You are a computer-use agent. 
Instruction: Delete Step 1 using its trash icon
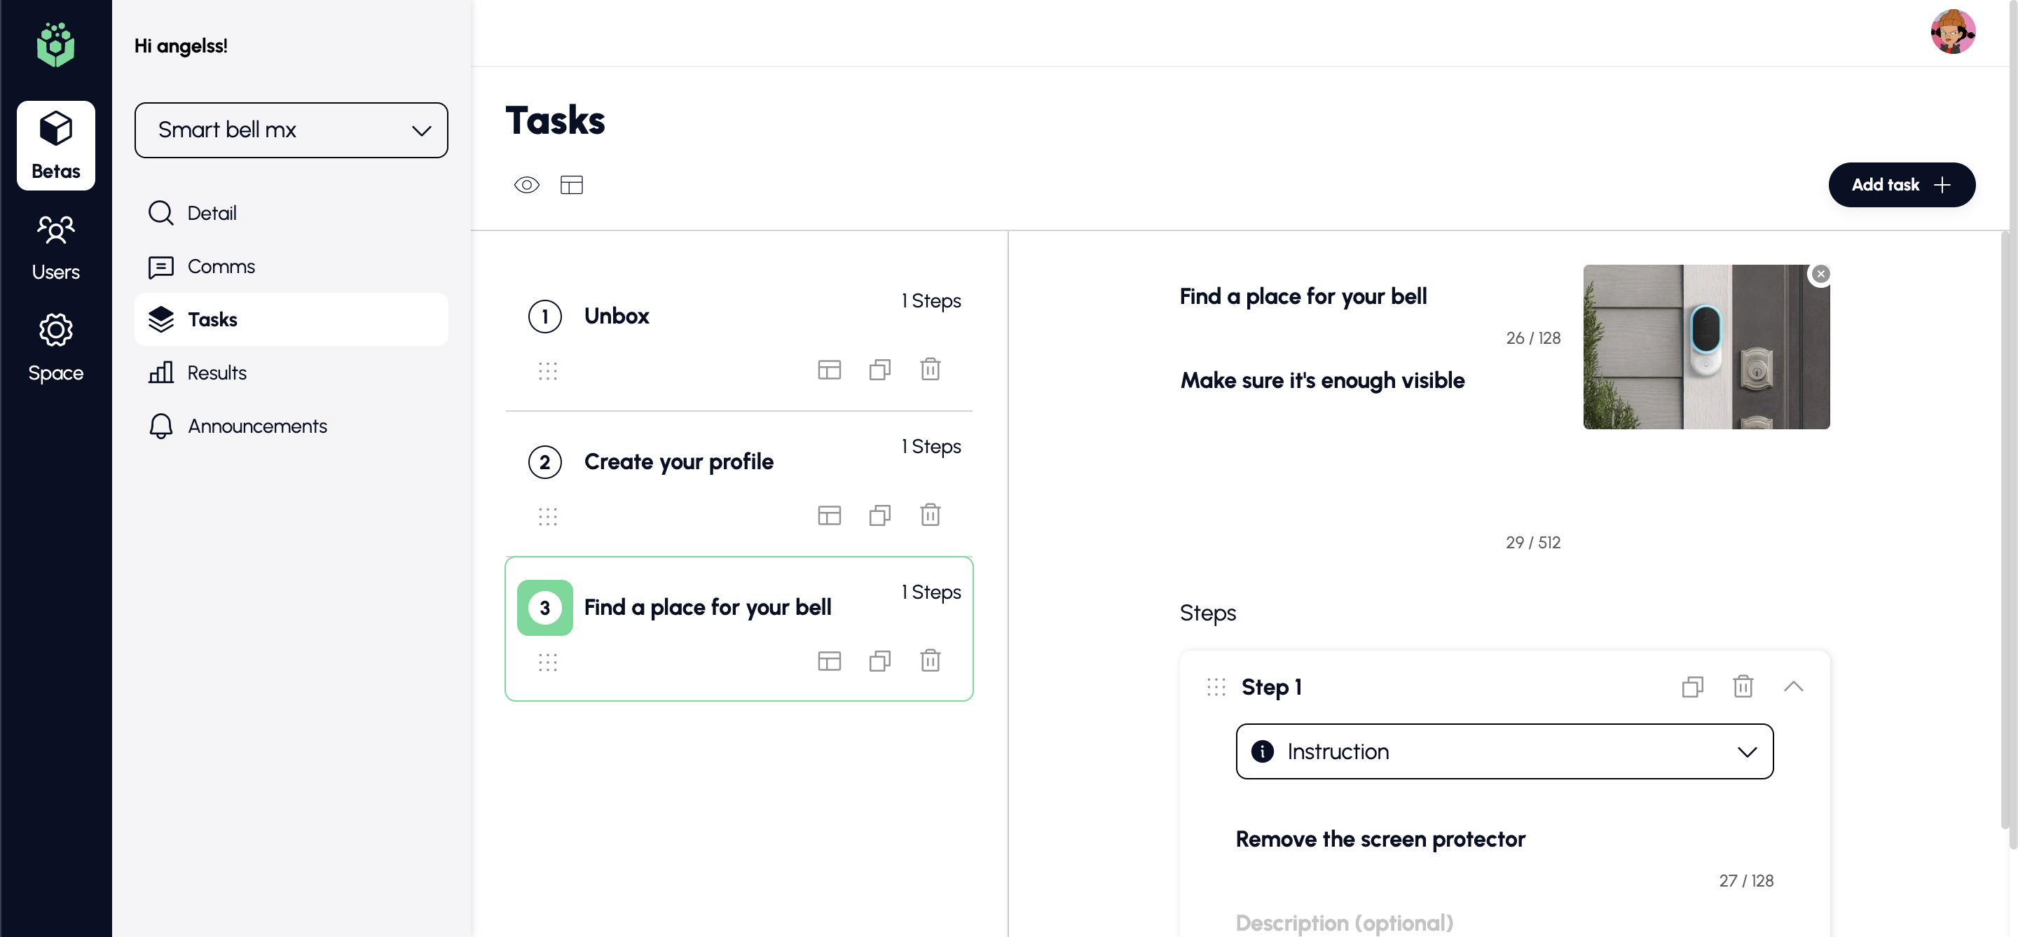coord(1742,686)
